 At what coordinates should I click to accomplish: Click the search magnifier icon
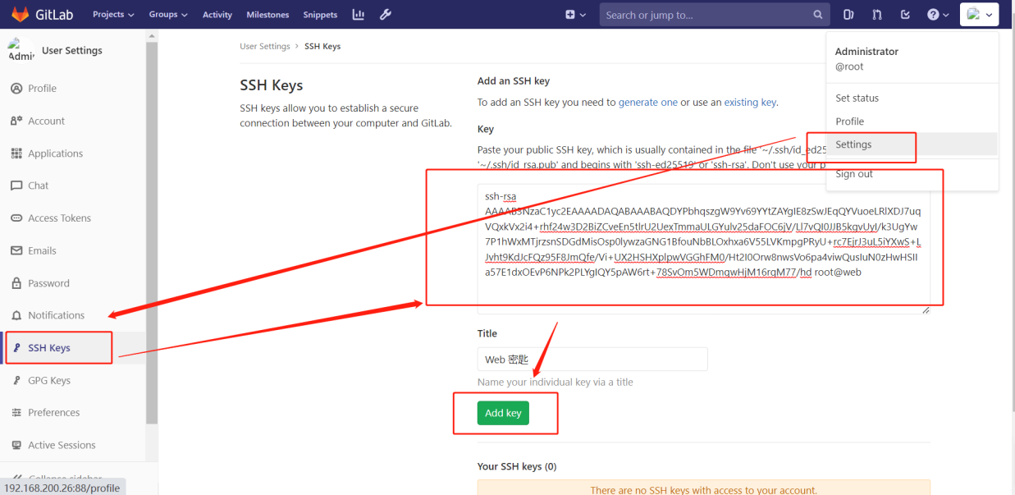click(818, 14)
